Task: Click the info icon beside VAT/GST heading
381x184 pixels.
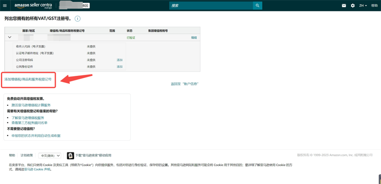Action: click(77, 19)
